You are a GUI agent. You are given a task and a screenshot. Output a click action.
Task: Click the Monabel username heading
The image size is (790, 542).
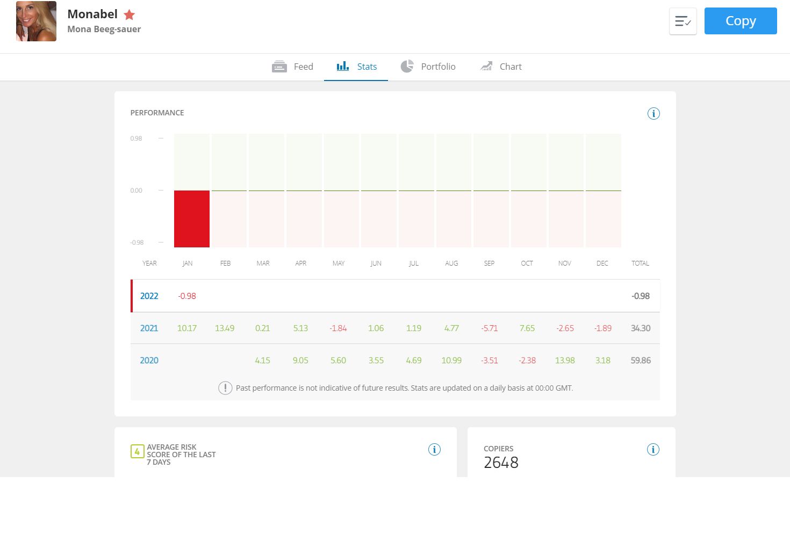coord(92,14)
